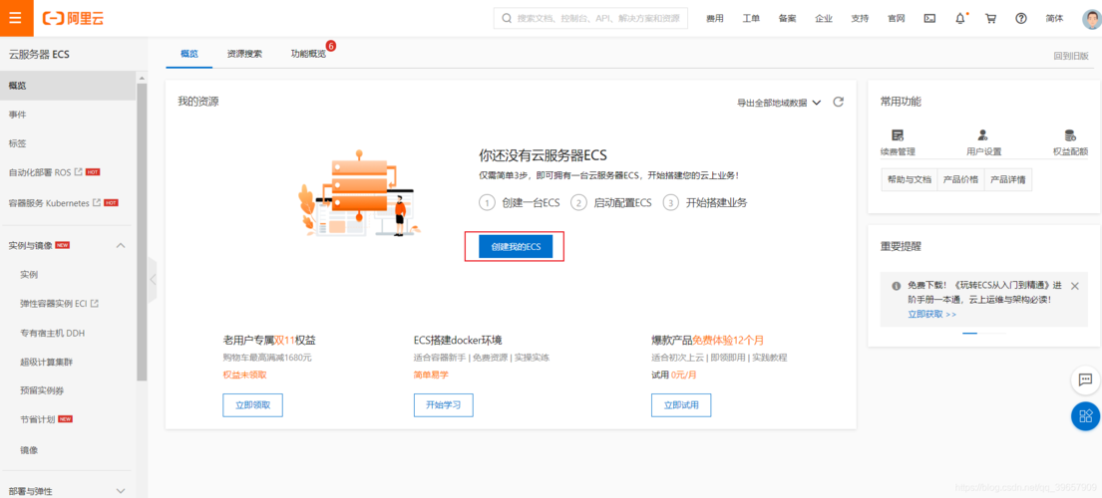Click the 简单易学 orange text

click(431, 375)
